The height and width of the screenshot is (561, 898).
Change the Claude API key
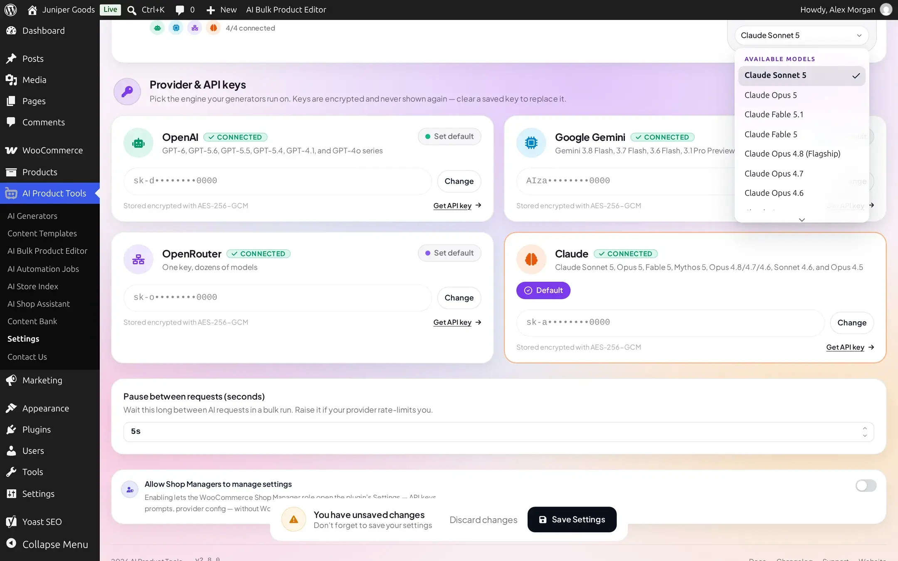852,323
